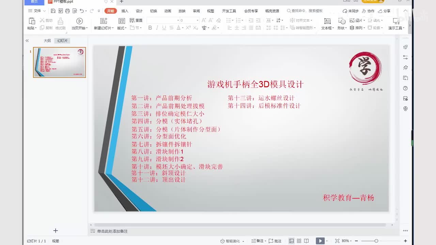
Task: Click the Collaborate (协作) button
Action: (x=368, y=11)
